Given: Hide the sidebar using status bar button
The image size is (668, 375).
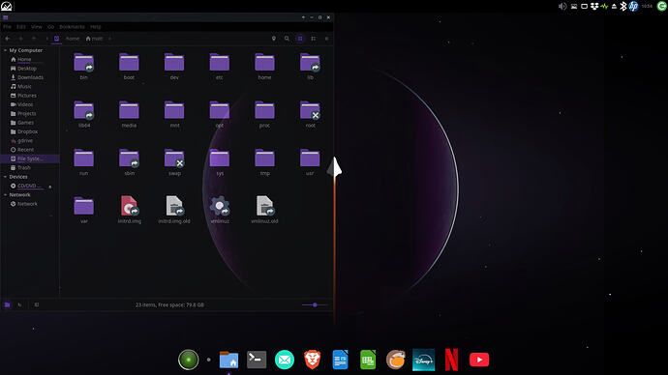Looking at the screenshot, I should pos(37,304).
